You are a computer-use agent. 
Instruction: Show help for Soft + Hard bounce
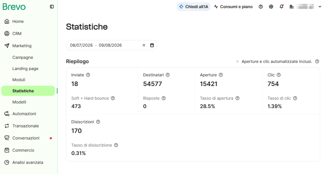coord(113,98)
